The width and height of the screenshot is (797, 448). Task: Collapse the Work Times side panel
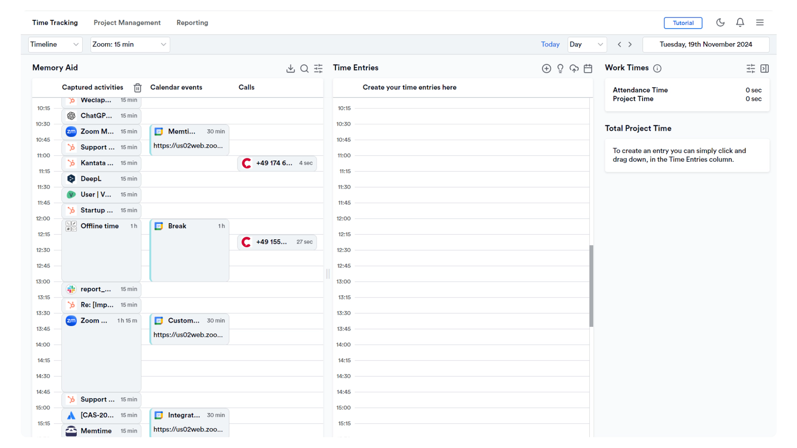tap(765, 68)
